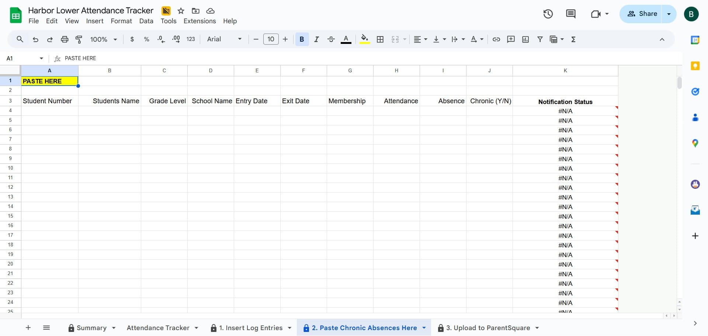Viewport: 708px width, 336px height.
Task: Open the Extensions menu
Action: (x=199, y=21)
